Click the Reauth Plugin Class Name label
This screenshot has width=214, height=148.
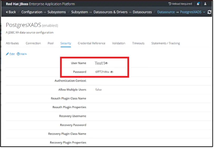68,98
